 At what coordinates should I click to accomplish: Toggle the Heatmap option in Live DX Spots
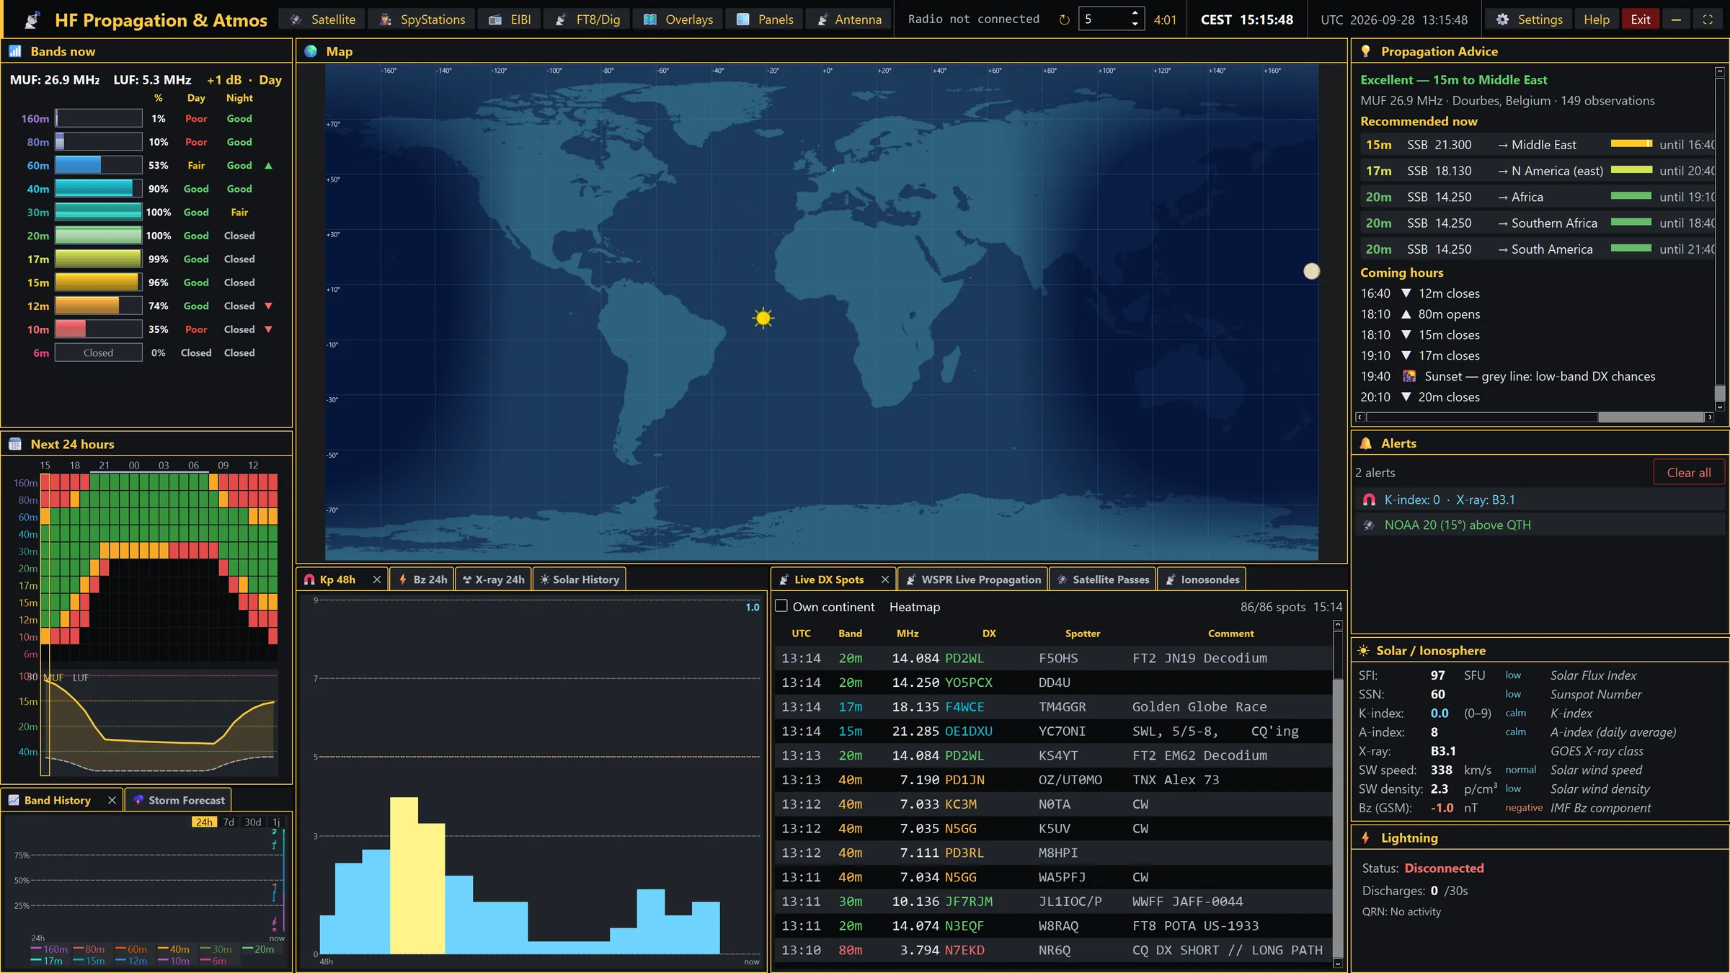point(914,607)
